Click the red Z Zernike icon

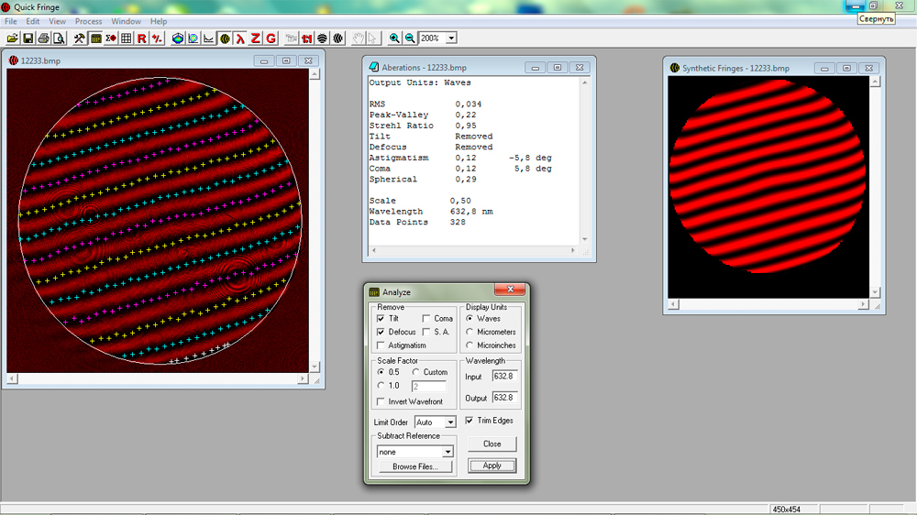256,38
